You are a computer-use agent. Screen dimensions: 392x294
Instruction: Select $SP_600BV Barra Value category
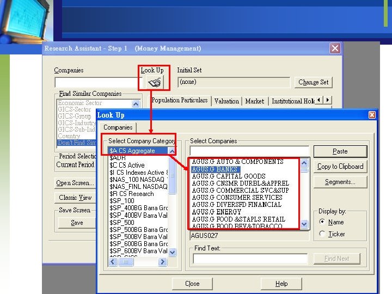138,251
